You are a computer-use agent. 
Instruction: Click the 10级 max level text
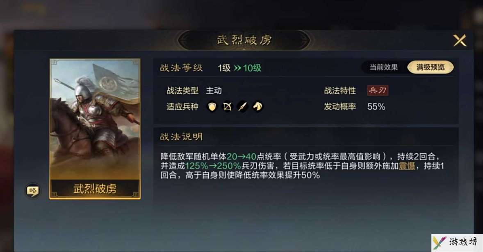pos(252,68)
